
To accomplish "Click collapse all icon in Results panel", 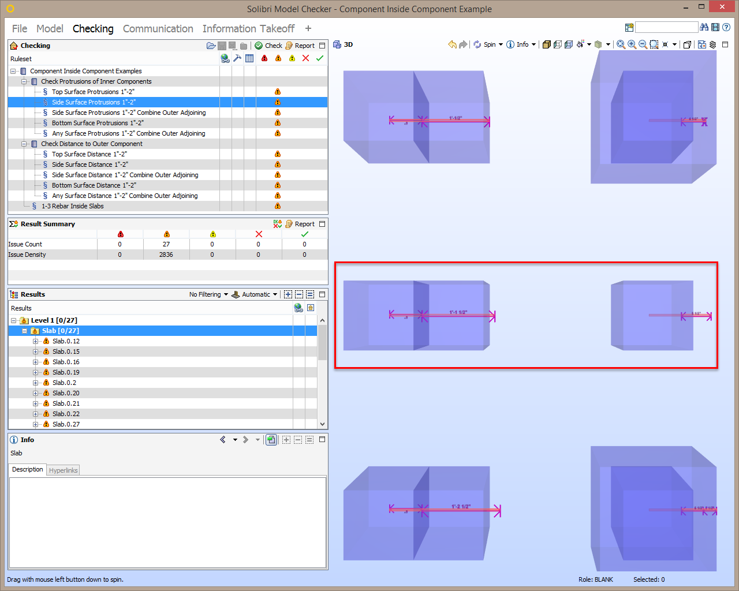I will [299, 294].
